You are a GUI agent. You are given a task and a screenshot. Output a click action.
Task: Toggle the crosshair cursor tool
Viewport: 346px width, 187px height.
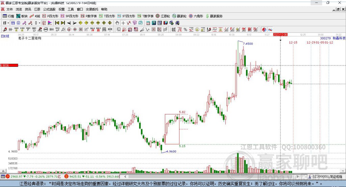pos(123,23)
